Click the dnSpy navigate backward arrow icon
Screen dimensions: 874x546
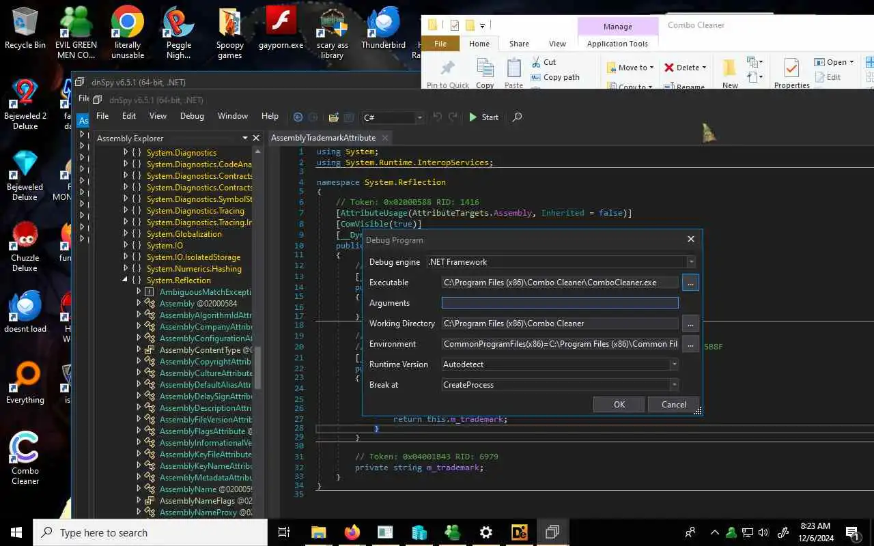(x=298, y=117)
